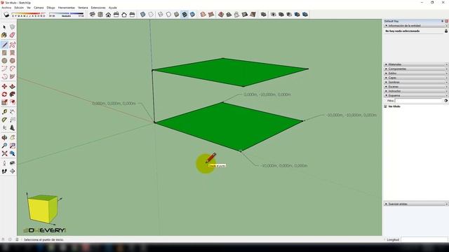This screenshot has height=252, width=449.
Task: Select the Protractor tool
Action: [4, 120]
